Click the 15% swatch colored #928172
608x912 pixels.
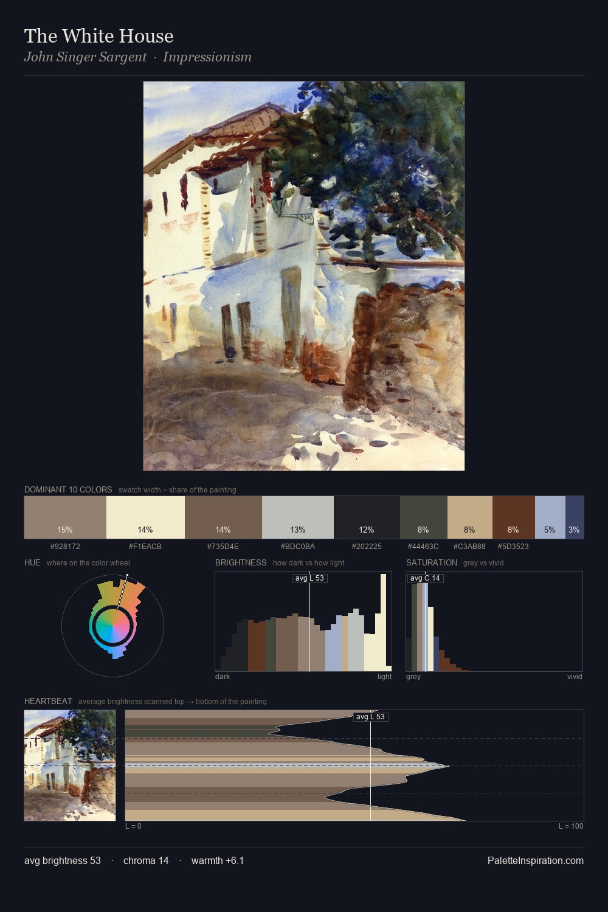click(65, 517)
